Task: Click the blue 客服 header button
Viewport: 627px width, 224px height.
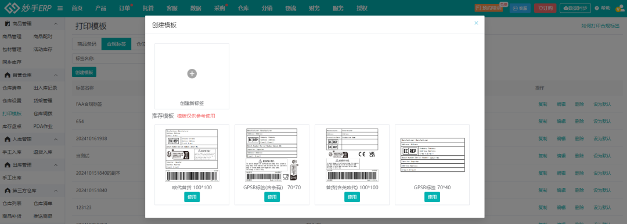Action: coord(520,8)
